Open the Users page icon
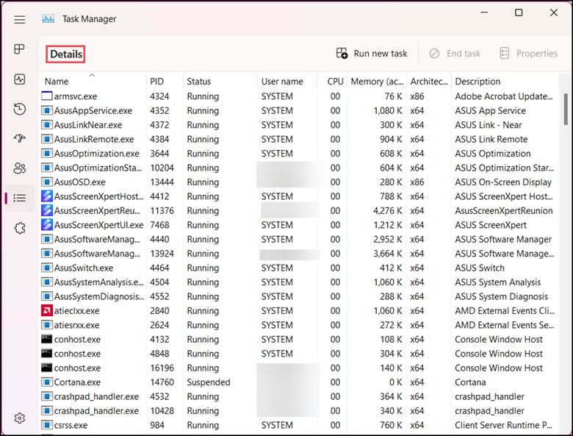 pos(20,168)
